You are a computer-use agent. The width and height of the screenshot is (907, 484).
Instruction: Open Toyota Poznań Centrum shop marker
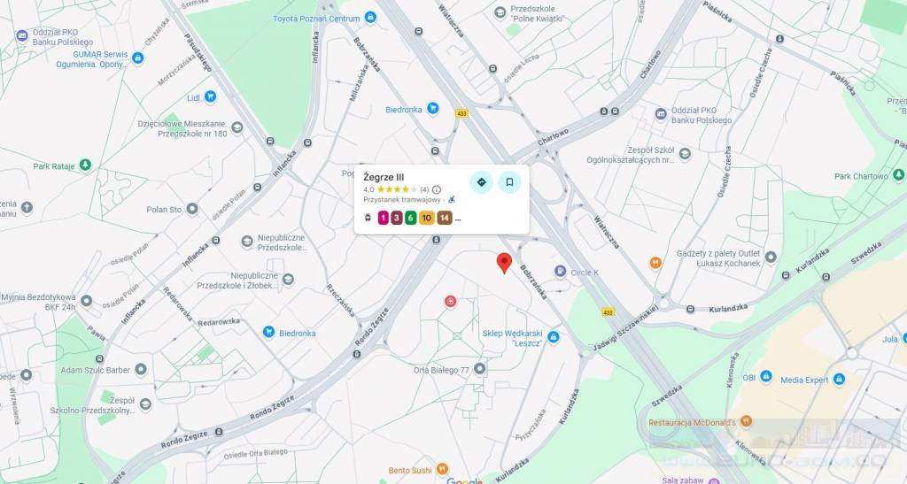370,18
